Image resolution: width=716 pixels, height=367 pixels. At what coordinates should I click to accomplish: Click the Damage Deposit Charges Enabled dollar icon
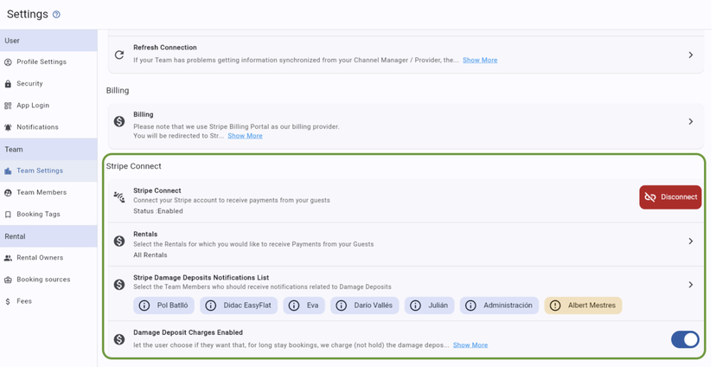click(x=119, y=339)
